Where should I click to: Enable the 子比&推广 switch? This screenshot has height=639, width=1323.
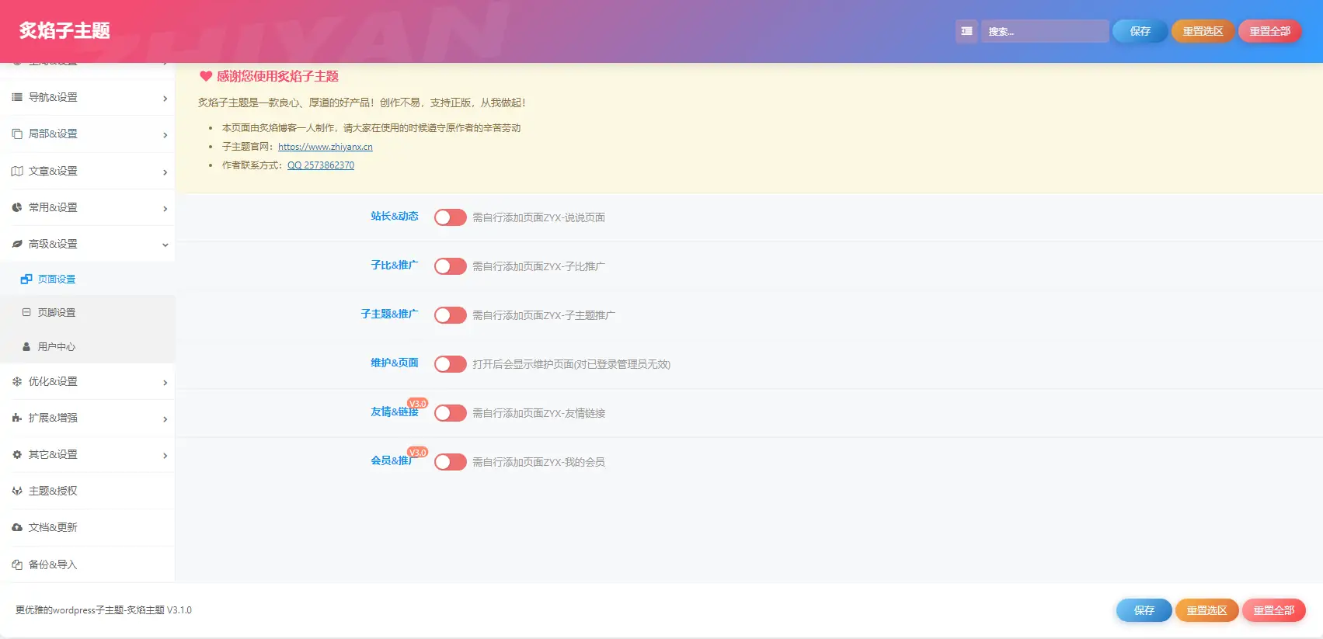click(x=451, y=266)
